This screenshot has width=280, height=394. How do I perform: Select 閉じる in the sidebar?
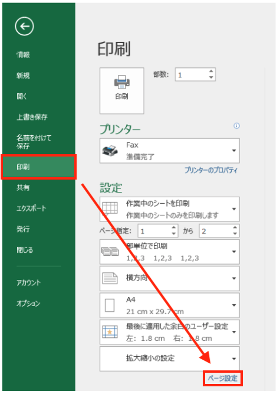[x=25, y=250]
